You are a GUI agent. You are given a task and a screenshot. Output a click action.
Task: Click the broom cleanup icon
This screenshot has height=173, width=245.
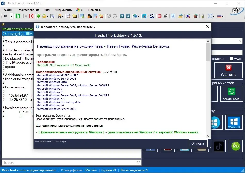click(x=181, y=16)
